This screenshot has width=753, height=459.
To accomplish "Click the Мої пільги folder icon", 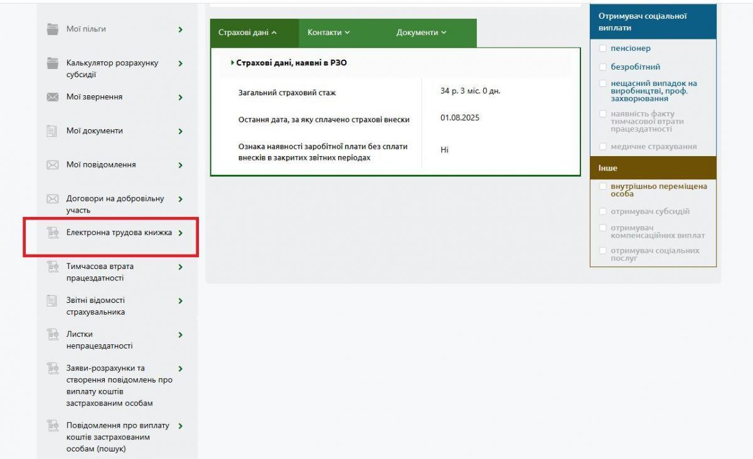I will 52,28.
